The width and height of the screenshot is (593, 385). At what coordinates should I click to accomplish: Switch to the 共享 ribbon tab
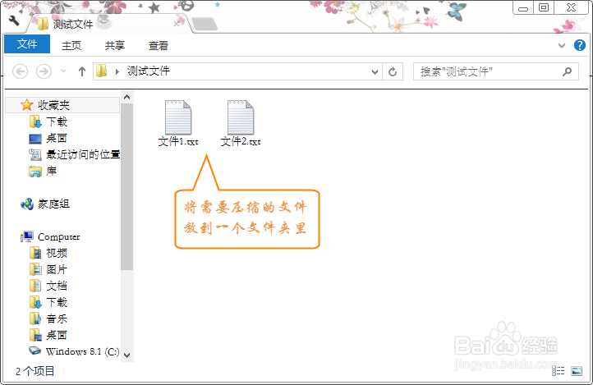coord(115,46)
